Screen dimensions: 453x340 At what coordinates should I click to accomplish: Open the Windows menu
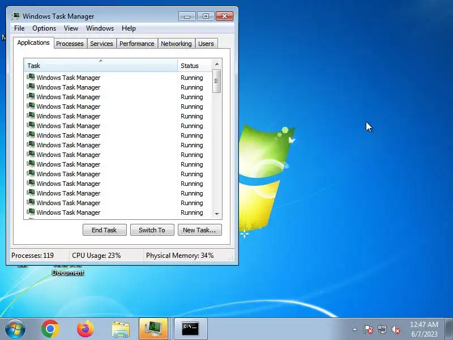coord(100,28)
